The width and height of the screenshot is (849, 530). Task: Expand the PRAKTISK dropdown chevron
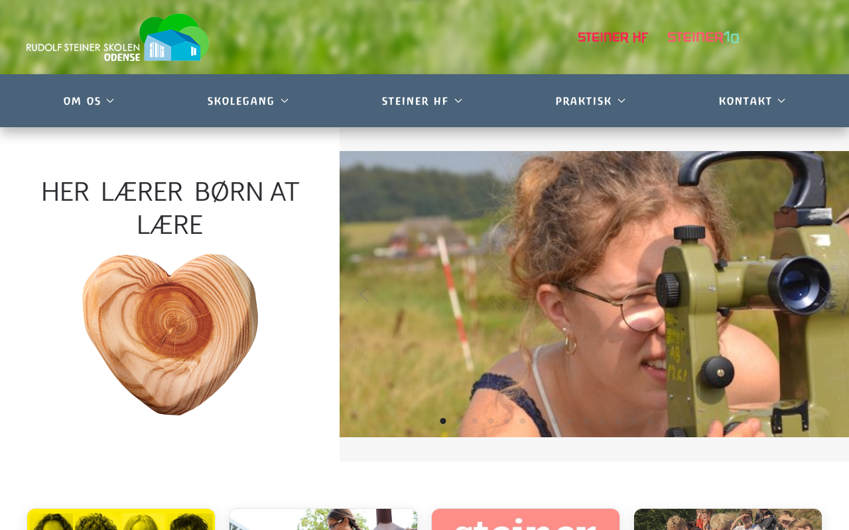pyautogui.click(x=621, y=101)
